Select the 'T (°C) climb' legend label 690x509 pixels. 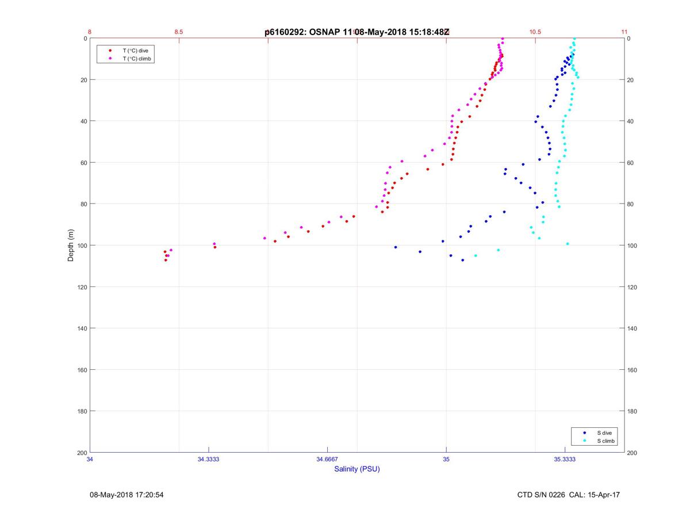click(137, 59)
